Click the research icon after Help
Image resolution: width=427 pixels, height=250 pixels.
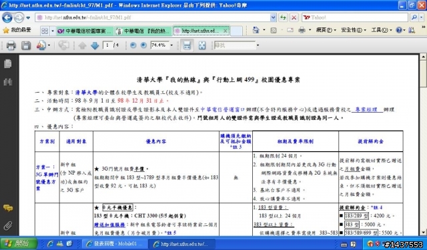[412, 30]
